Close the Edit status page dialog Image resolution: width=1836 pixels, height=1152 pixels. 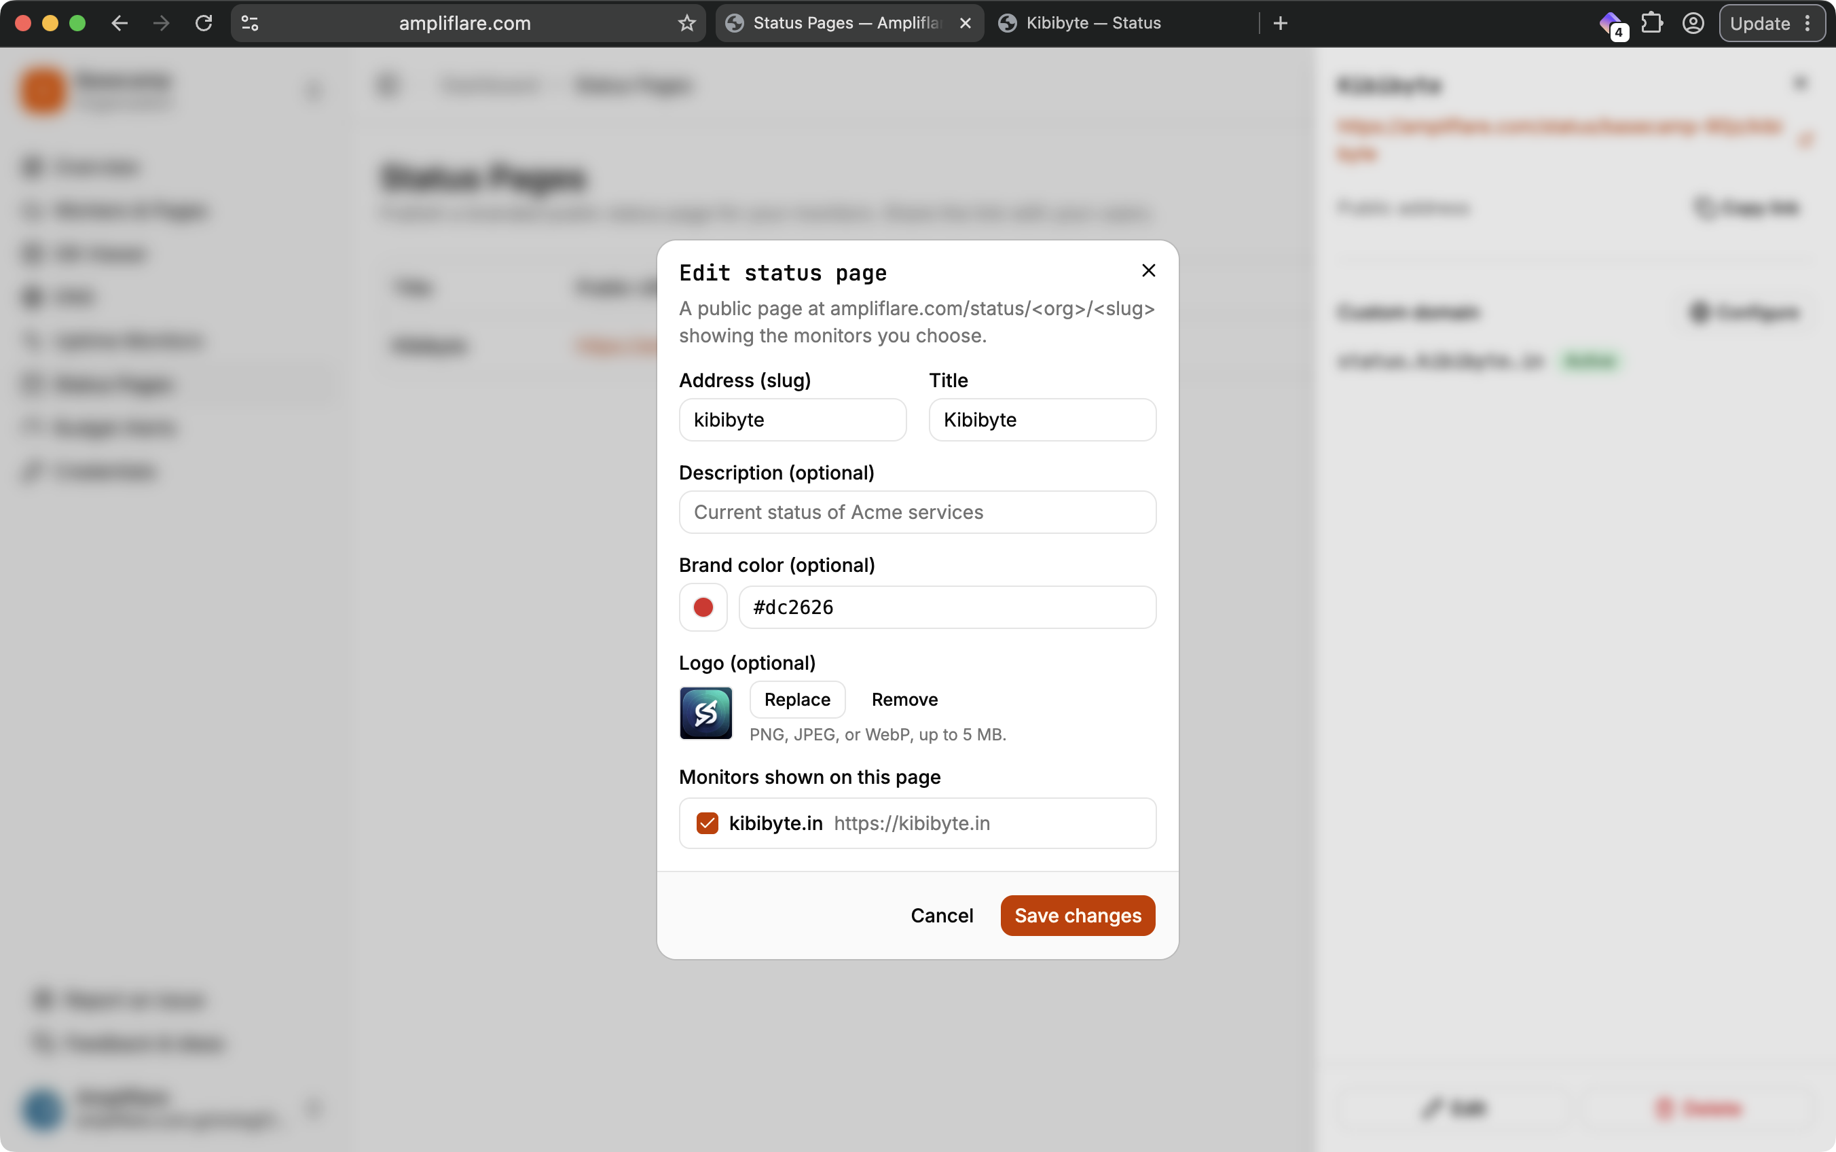tap(1148, 270)
